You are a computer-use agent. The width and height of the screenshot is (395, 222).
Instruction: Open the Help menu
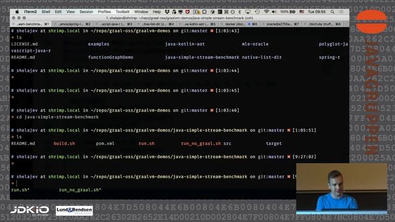[157, 12]
